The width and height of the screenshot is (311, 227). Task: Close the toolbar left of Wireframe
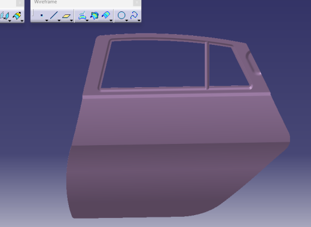pos(20,2)
